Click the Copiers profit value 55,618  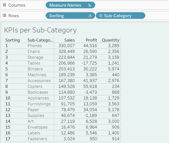tap(90, 86)
